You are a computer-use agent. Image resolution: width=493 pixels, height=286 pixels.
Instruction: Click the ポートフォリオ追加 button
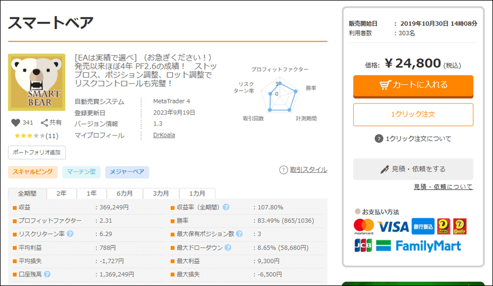coord(37,152)
